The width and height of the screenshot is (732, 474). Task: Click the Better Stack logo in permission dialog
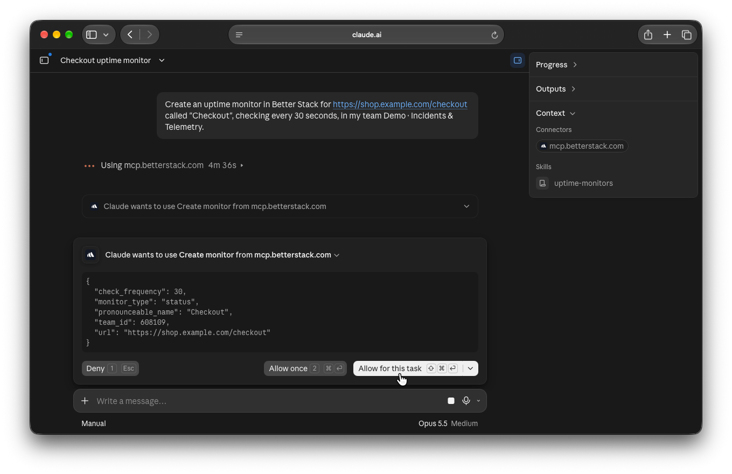tap(90, 255)
